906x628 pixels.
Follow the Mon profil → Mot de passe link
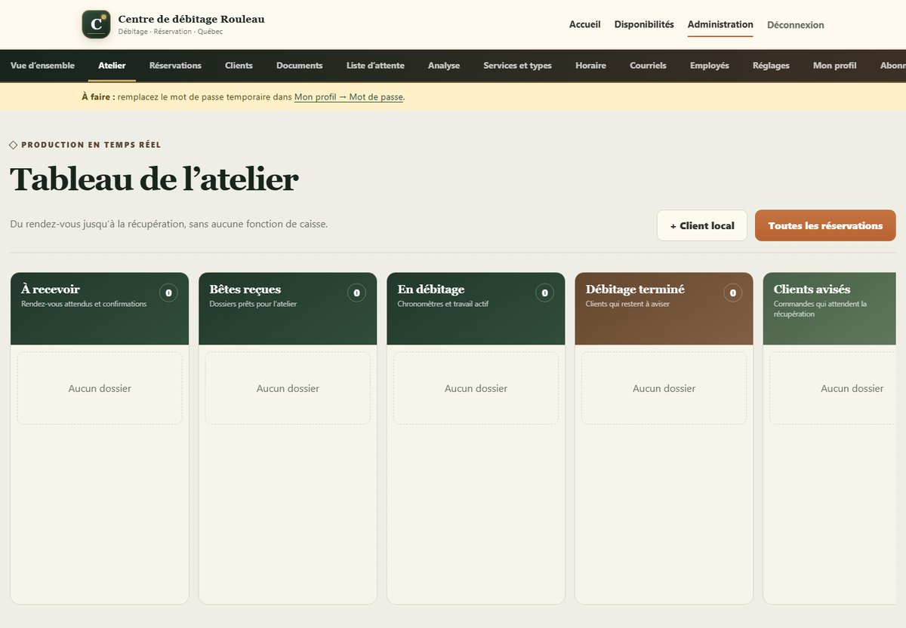point(349,97)
